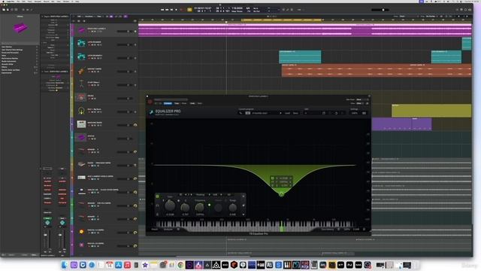Open the Edit dropdown in tracks area menu
Viewport: 481px width, 271px height.
pos(80,17)
